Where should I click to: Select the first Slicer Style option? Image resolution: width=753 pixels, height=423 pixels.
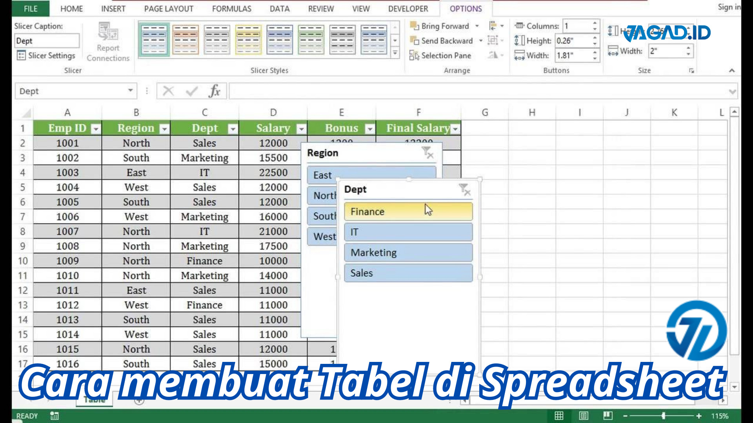coord(154,39)
